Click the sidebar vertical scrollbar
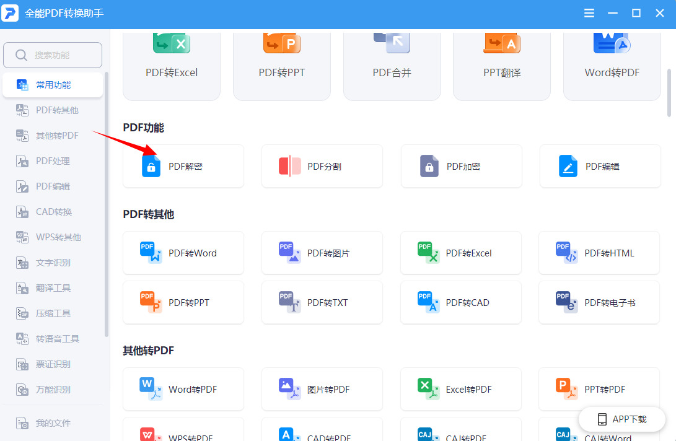Screen dimensions: 676x441 [x=107, y=204]
